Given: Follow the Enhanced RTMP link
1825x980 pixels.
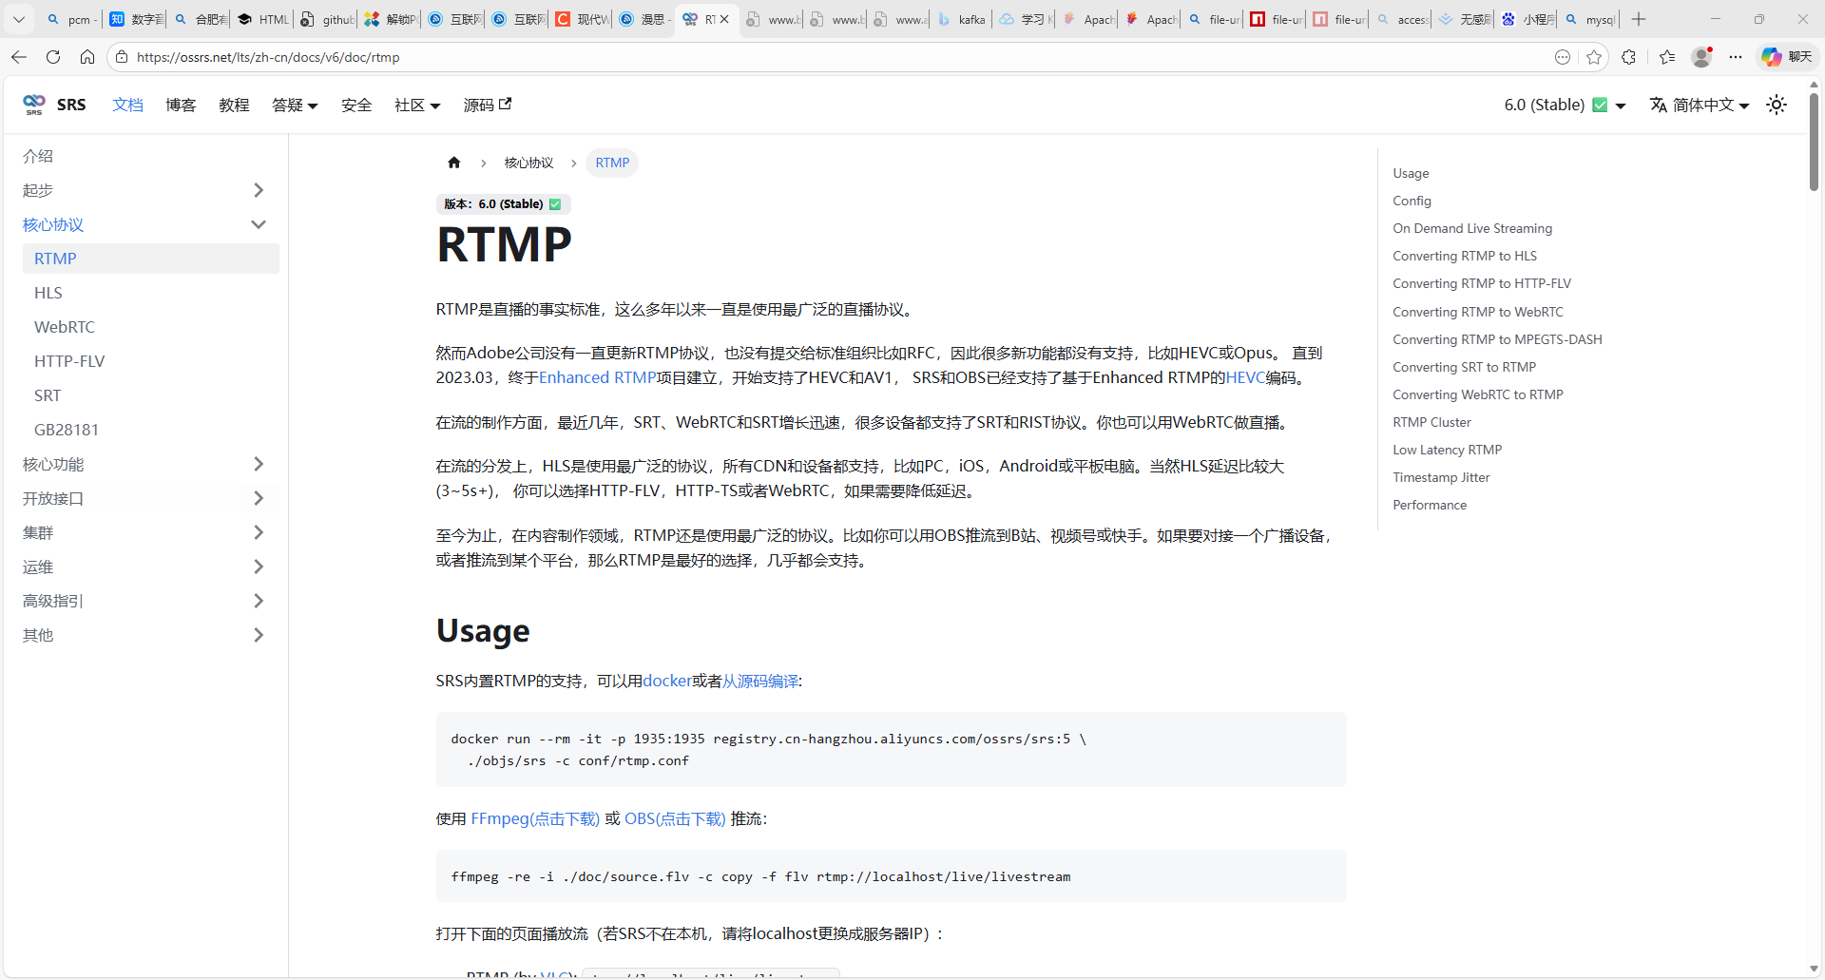Looking at the screenshot, I should point(598,377).
